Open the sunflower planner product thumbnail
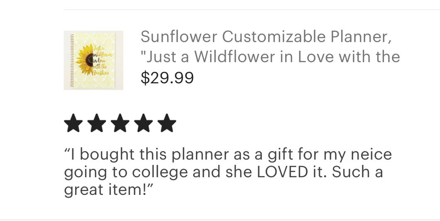This screenshot has height=221, width=440. point(93,60)
